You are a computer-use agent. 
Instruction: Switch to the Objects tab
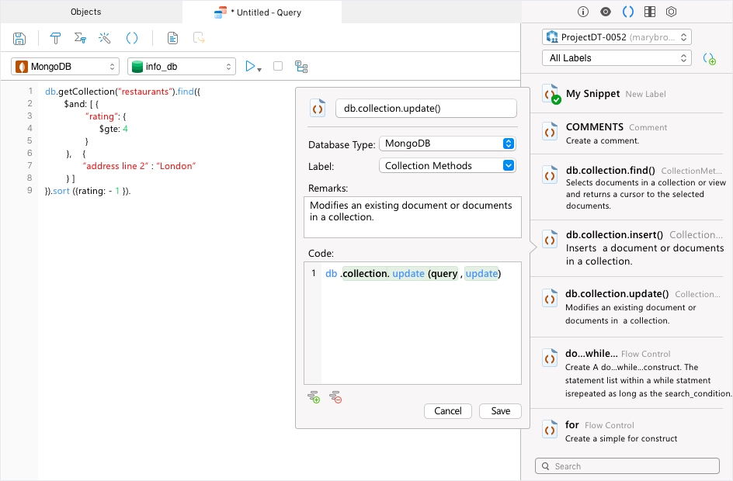tap(85, 12)
